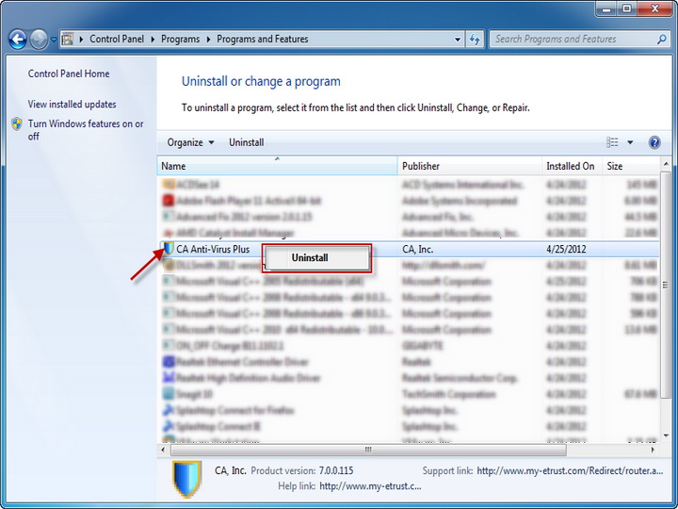Click the horizontal scrollbar thumb

coord(368,450)
